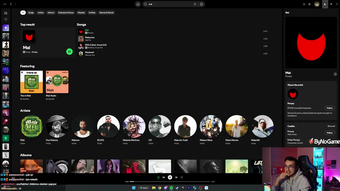340x191 pixels.
Task: Select the Genres & Moods filter chip
Action: pyautogui.click(x=106, y=12)
